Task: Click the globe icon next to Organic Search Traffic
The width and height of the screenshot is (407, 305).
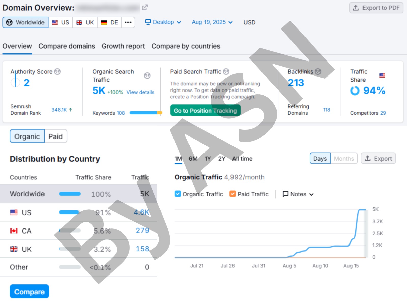Action: 147,75
